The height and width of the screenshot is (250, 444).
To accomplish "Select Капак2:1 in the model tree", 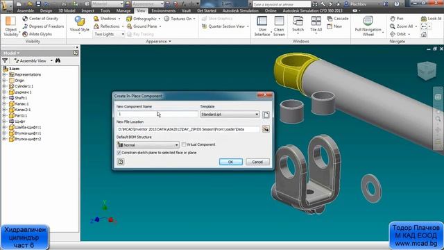I will [23, 110].
